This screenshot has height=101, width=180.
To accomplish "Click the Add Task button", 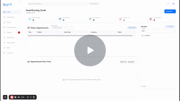I will point(170,27).
